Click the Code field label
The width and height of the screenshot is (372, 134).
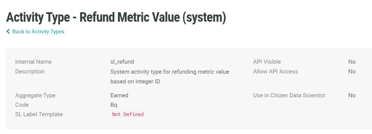pos(22,105)
